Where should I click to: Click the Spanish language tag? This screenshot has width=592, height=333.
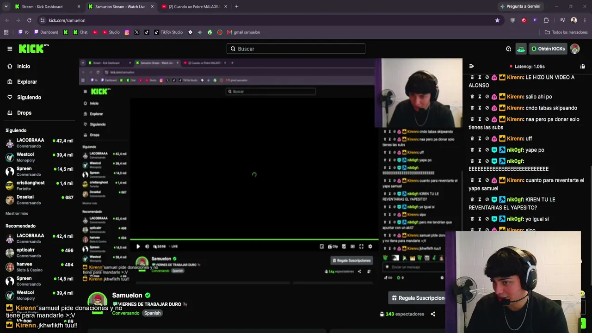pyautogui.click(x=152, y=313)
